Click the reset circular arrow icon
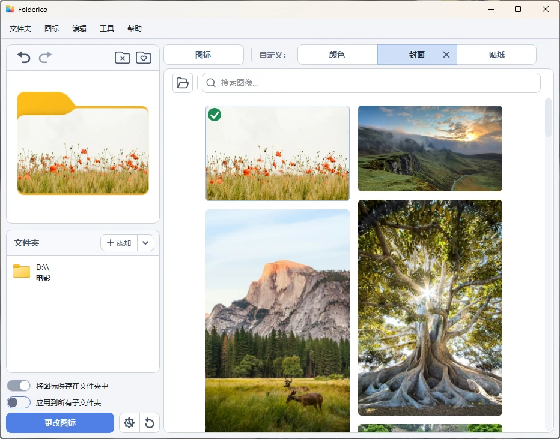This screenshot has width=560, height=439. coord(150,423)
